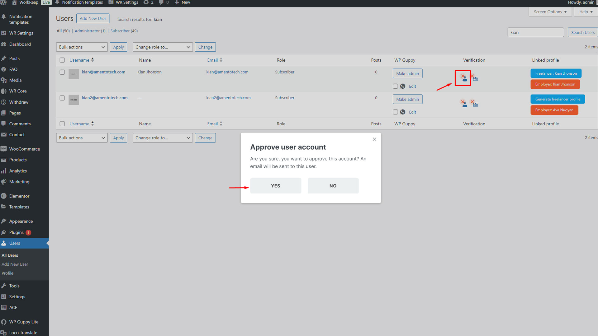Confirm approval with YES button

tap(275, 186)
